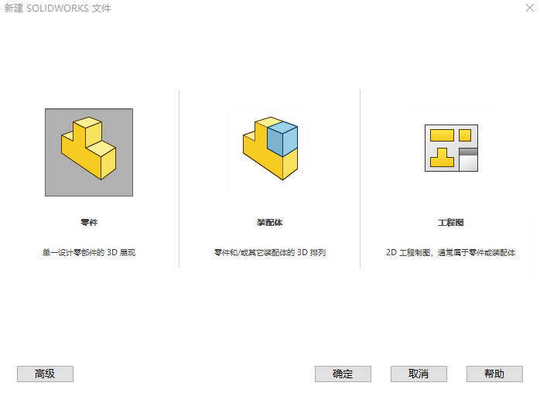Open help with 帮助 button
This screenshot has width=540, height=403.
point(494,374)
